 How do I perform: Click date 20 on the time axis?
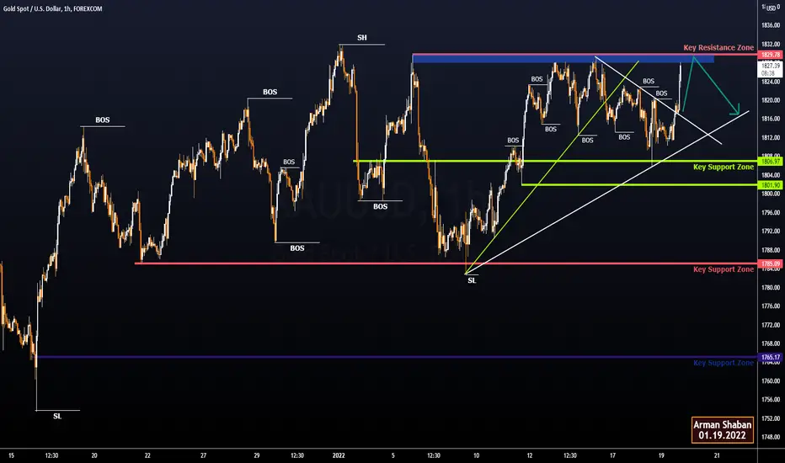pos(94,455)
